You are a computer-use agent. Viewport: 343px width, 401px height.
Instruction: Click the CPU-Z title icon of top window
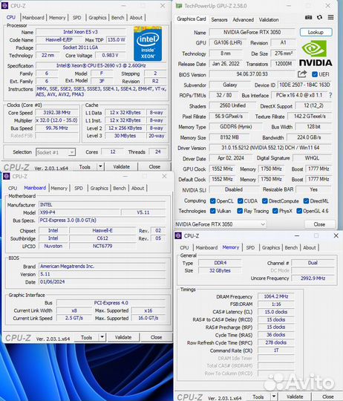[x=5, y=6]
